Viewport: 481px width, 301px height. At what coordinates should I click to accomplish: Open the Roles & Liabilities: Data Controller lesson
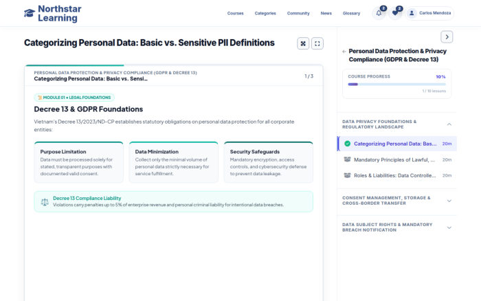tap(397, 175)
